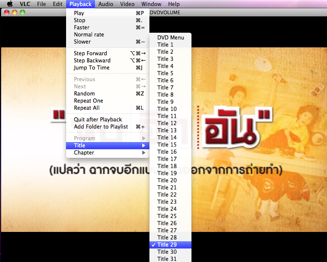
Task: Expand the Chapter submenu
Action: point(108,153)
